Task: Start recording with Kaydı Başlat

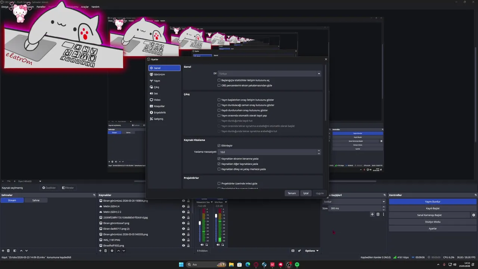Action: 432,208
